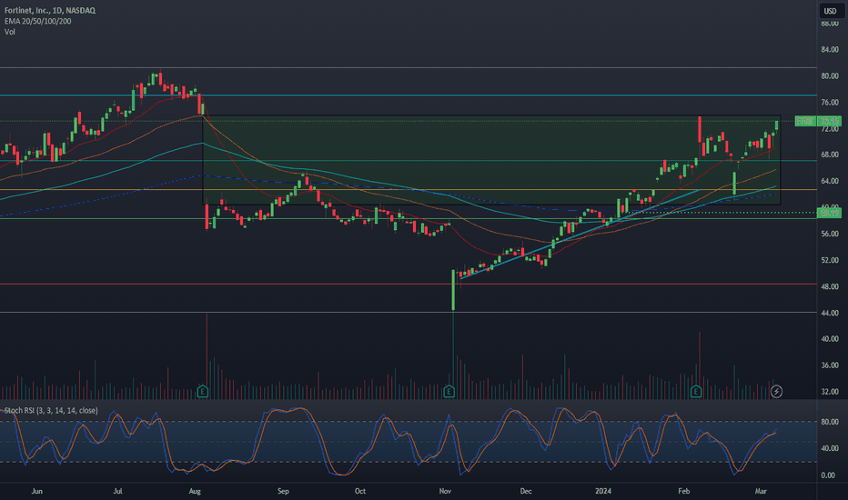Click the Mar label on time axis
The width and height of the screenshot is (848, 500).
coord(761,491)
